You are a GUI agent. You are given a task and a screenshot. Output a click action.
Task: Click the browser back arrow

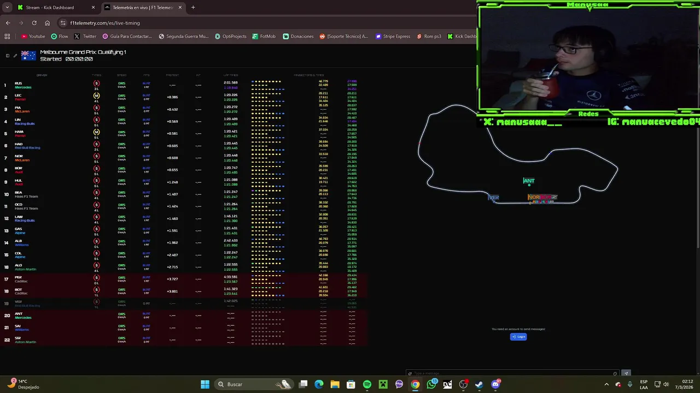8,23
